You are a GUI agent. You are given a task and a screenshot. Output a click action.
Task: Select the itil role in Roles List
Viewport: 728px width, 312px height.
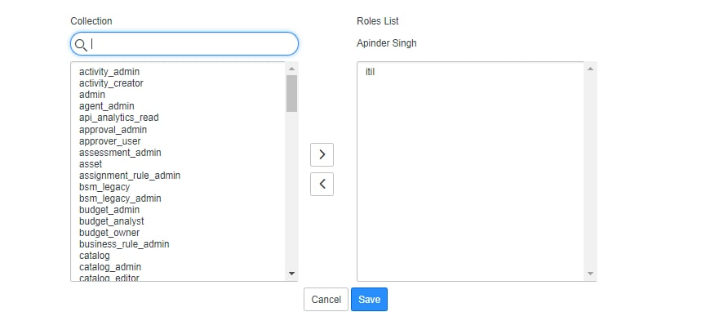point(370,72)
